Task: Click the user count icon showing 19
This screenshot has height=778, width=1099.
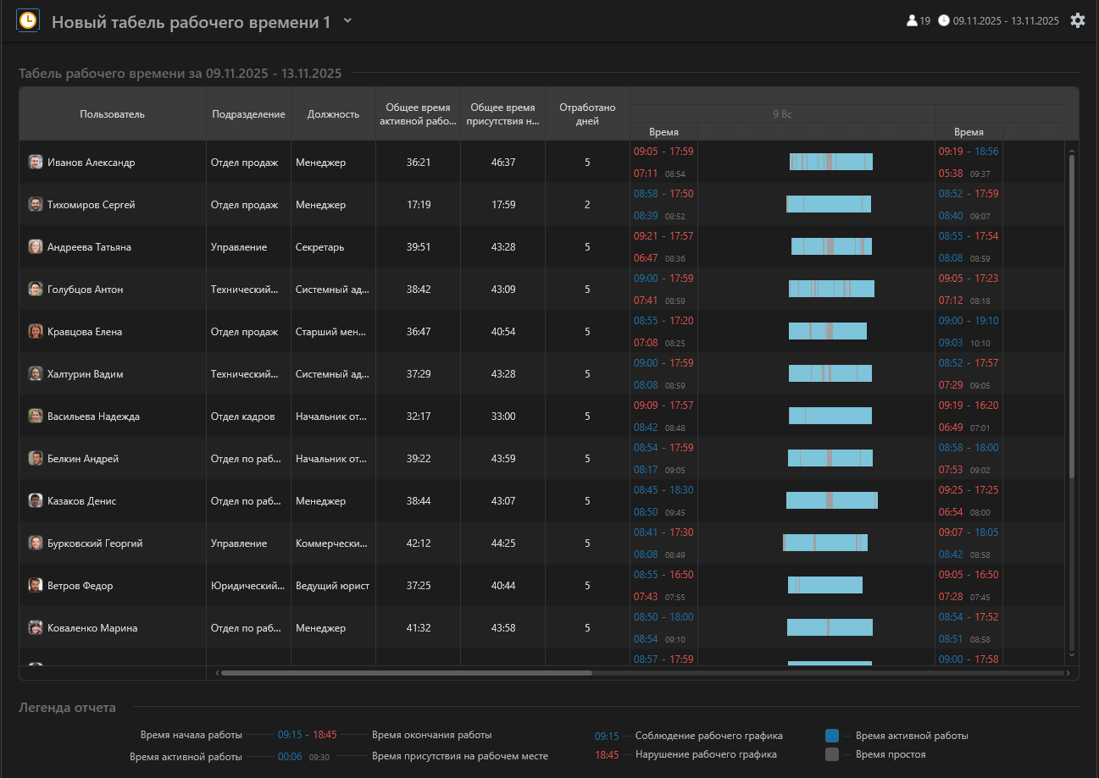Action: click(x=912, y=21)
